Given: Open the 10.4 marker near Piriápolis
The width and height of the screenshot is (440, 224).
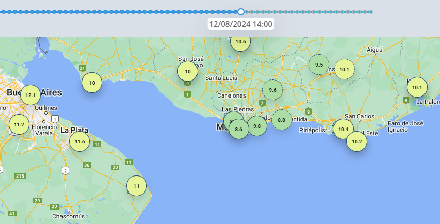Looking at the screenshot, I should [343, 129].
